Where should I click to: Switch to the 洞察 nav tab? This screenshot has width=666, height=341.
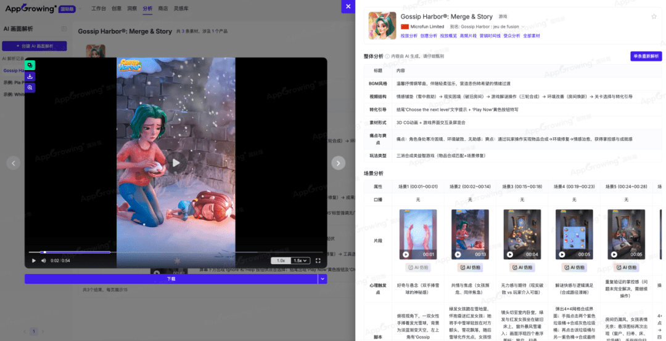pyautogui.click(x=132, y=9)
